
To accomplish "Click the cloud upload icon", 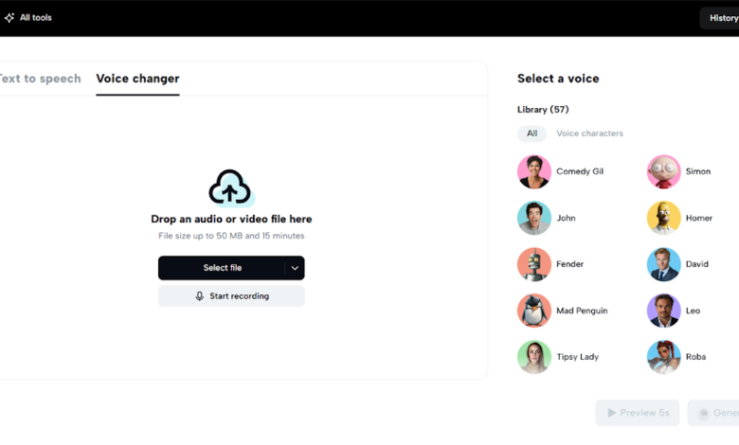I will tap(230, 187).
